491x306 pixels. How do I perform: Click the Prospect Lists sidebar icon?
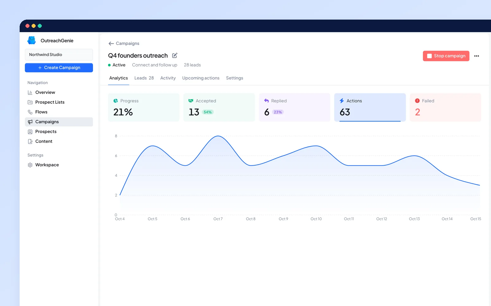tap(30, 102)
